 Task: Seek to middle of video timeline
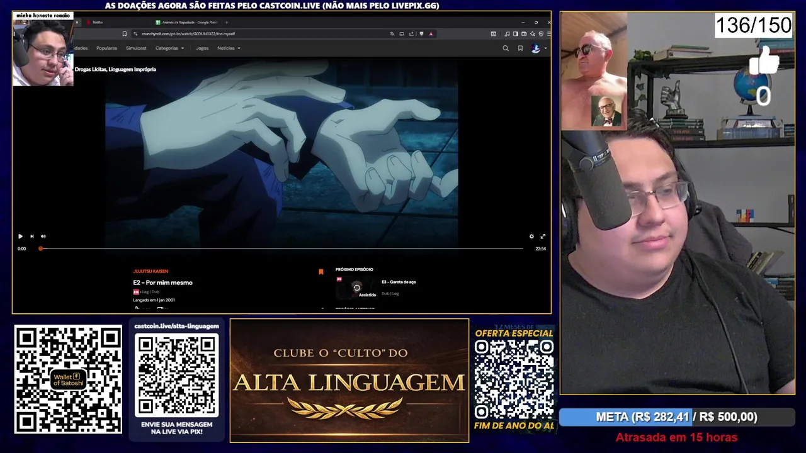click(281, 249)
